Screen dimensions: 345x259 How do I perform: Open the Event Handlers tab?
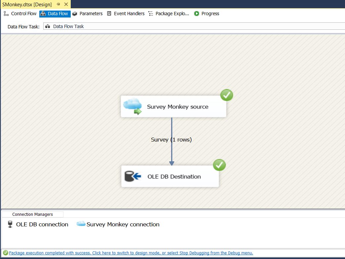[x=126, y=14]
